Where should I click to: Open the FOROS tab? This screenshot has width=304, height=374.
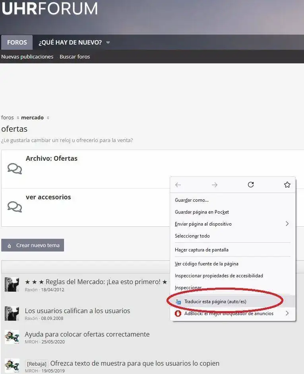click(17, 42)
